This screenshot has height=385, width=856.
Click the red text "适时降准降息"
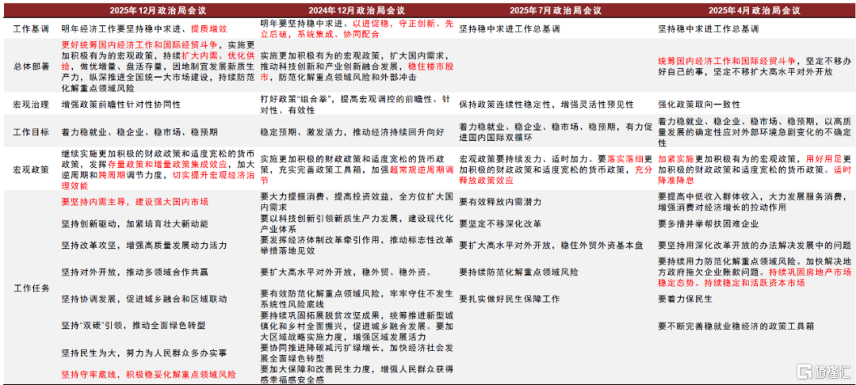pos(754,174)
